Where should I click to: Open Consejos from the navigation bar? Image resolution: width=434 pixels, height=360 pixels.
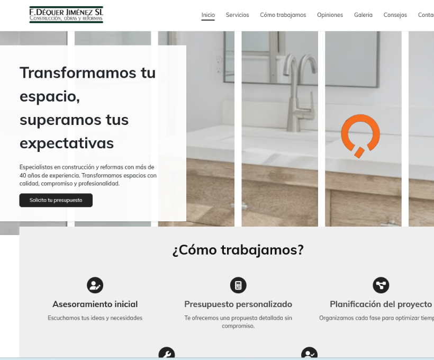pyautogui.click(x=395, y=15)
